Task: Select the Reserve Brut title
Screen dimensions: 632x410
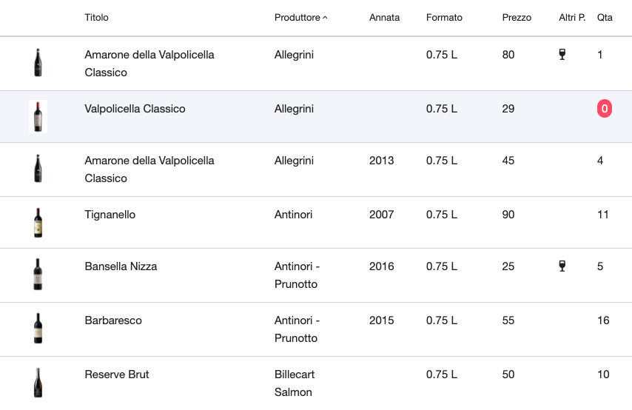Action: pos(116,374)
